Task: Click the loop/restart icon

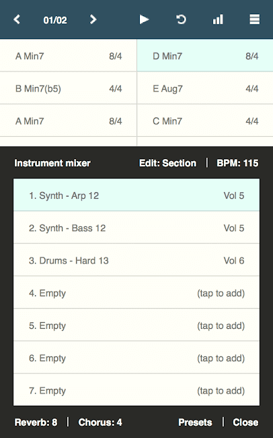Action: 181,20
